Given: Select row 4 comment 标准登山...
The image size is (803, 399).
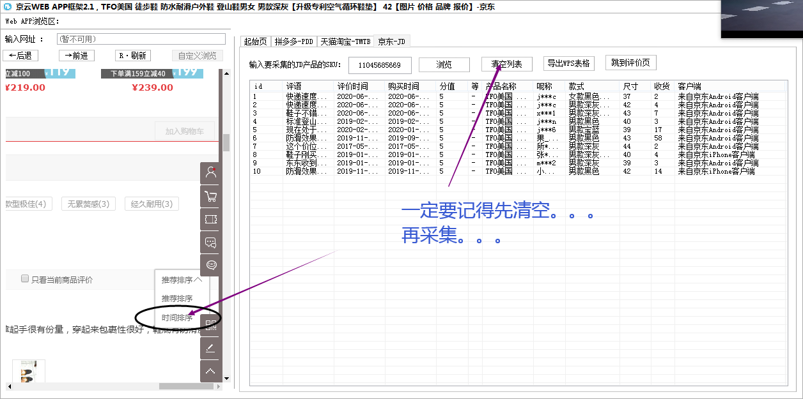Looking at the screenshot, I should coord(306,121).
